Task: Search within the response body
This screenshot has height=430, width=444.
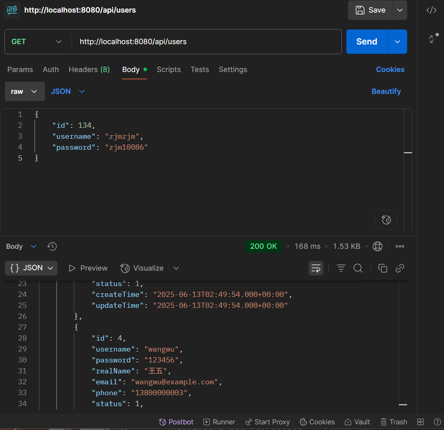Action: click(x=358, y=268)
